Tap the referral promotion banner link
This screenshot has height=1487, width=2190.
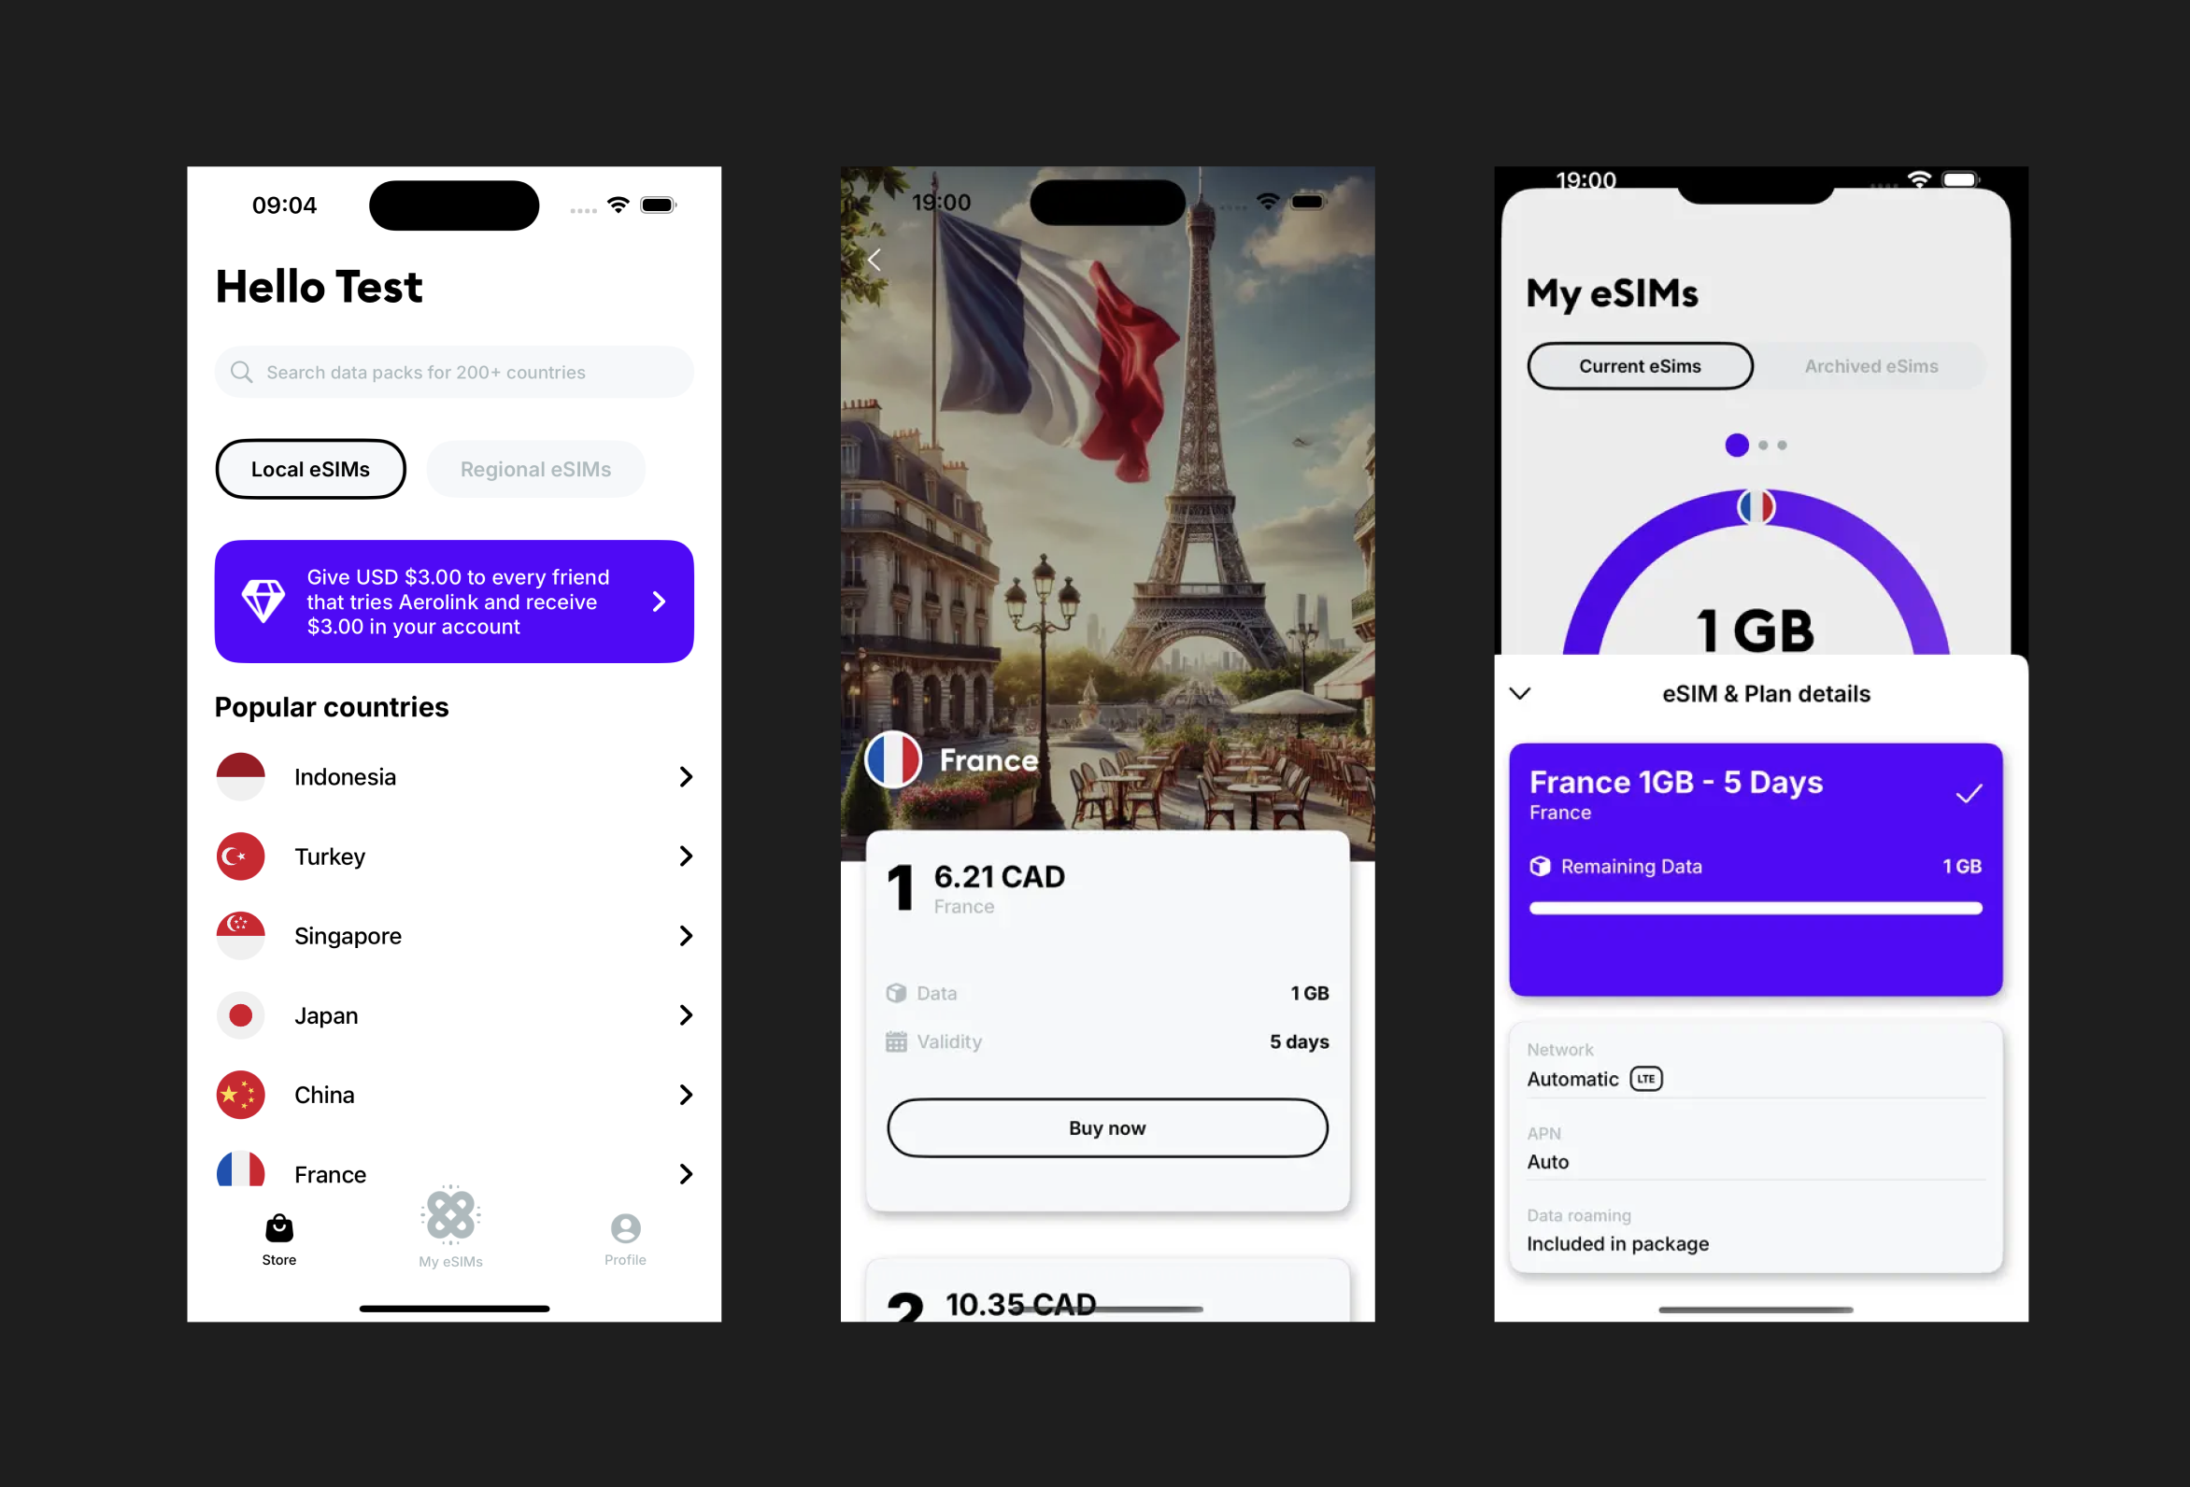pyautogui.click(x=455, y=601)
